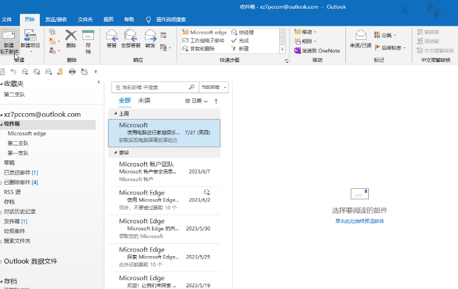Open the 后续标志 (Follow Up) flag dropdown
The height and width of the screenshot is (289, 458).
(390, 47)
